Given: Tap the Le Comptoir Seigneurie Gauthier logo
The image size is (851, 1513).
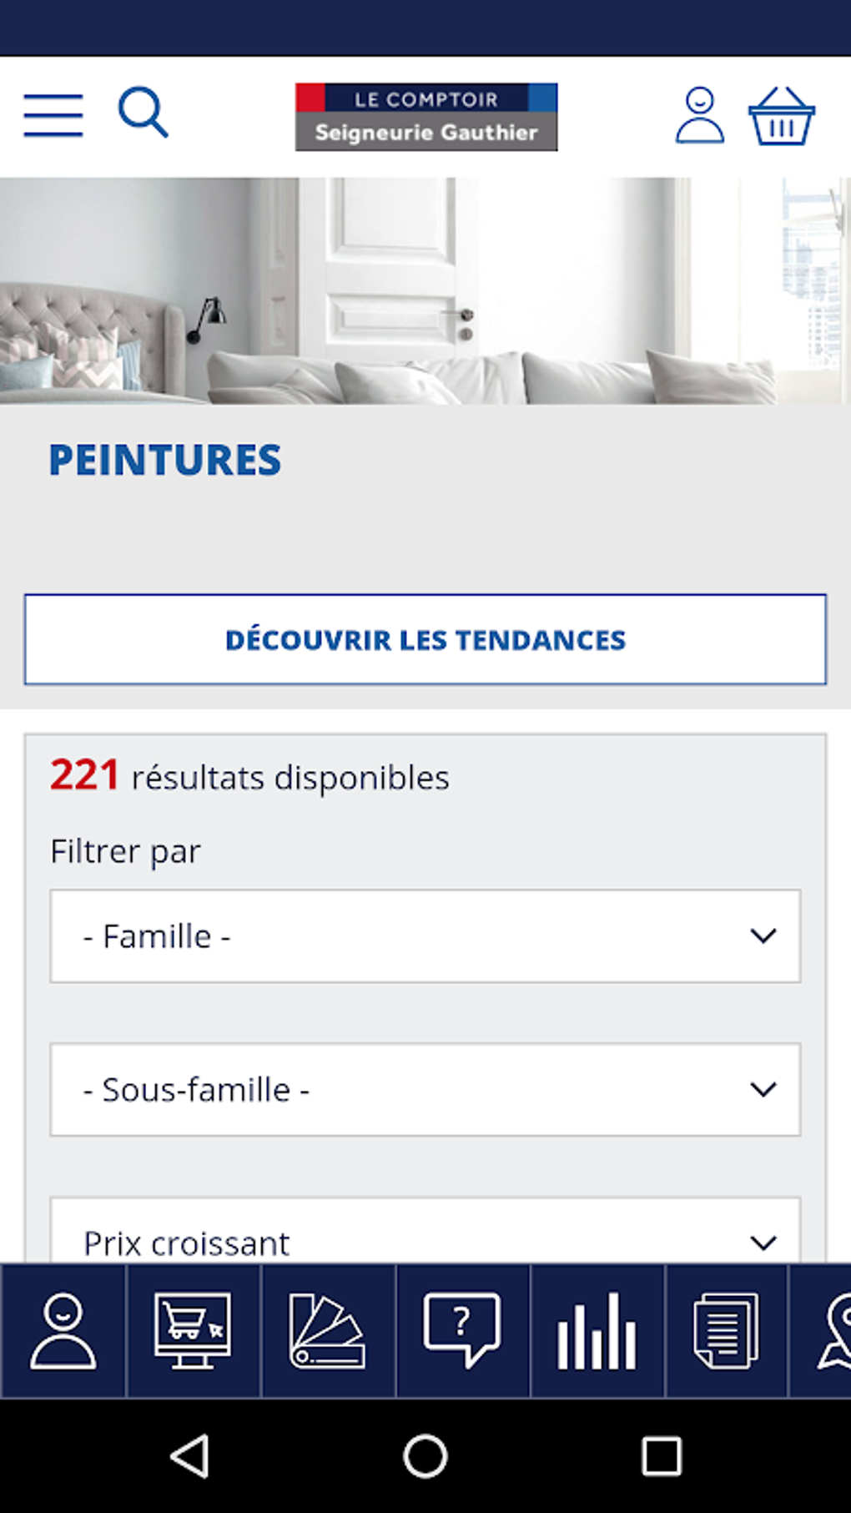Looking at the screenshot, I should pos(426,117).
